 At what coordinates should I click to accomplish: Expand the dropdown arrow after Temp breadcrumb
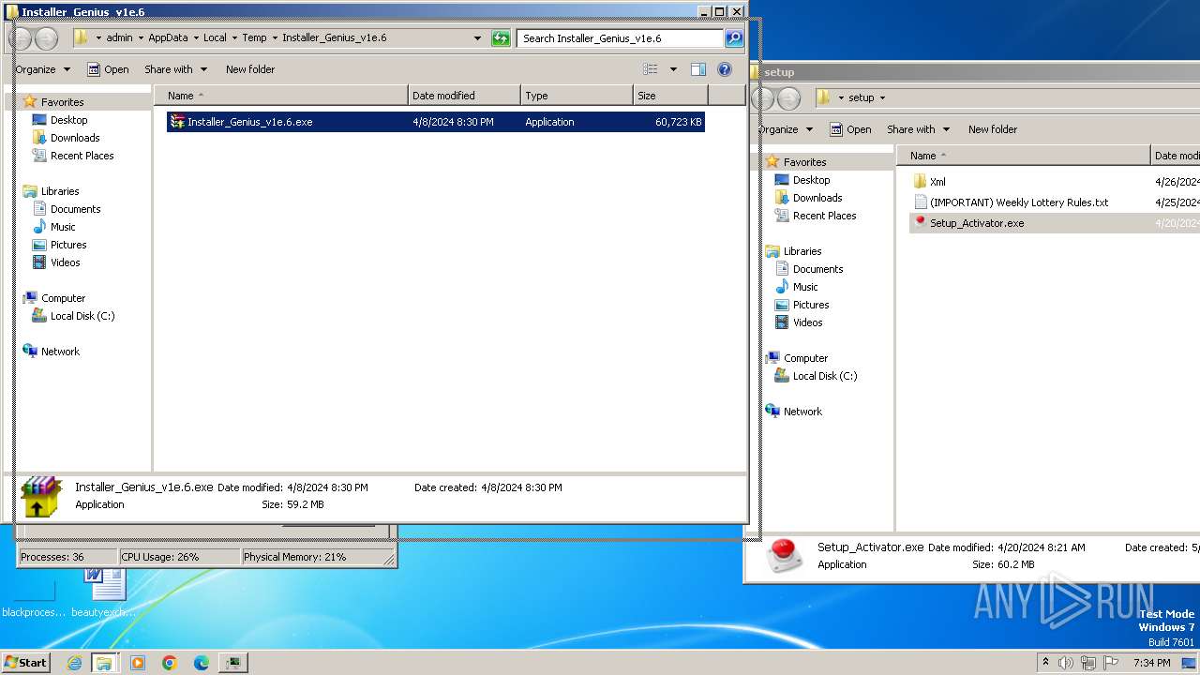275,38
